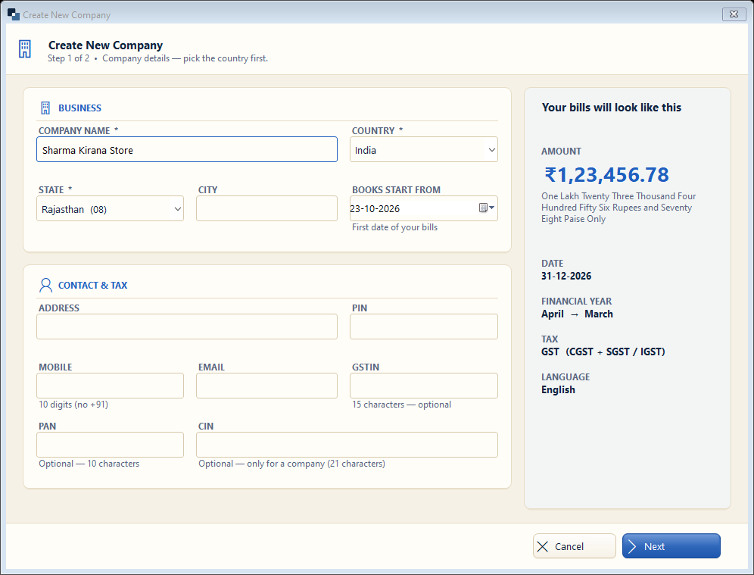Click the amount in words text
The width and height of the screenshot is (754, 575).
click(618, 208)
